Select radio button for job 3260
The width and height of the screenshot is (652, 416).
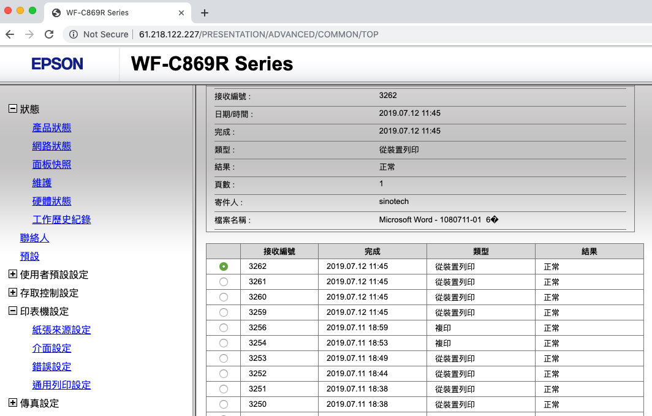[224, 297]
